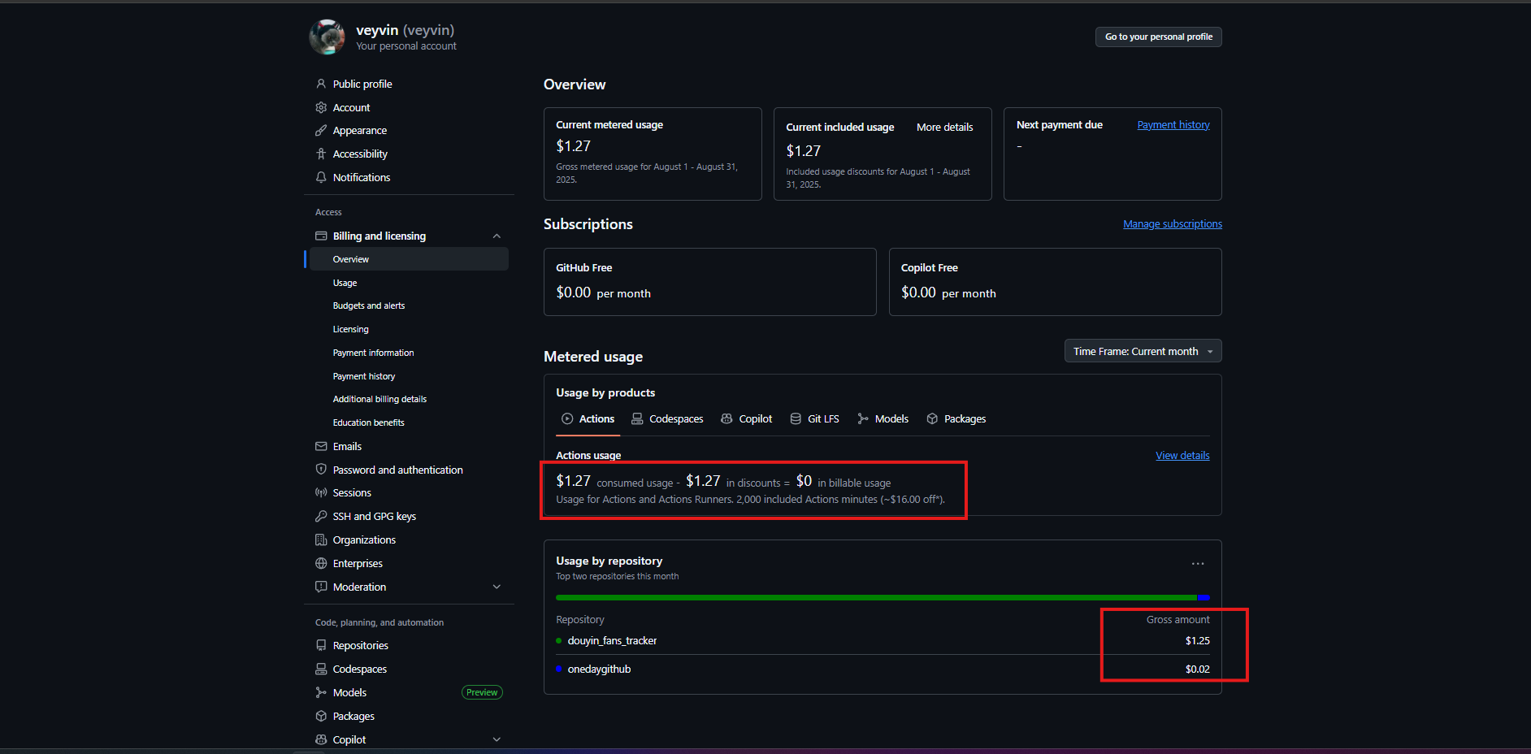Expand the Copilot sidebar section
The height and width of the screenshot is (754, 1531).
(497, 739)
